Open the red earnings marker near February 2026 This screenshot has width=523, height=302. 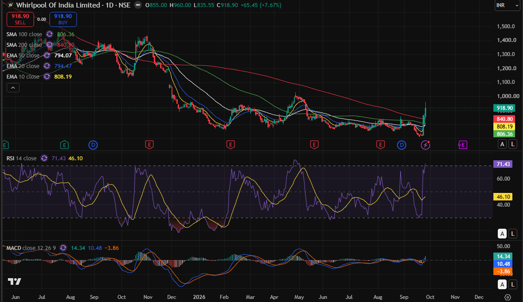click(230, 145)
